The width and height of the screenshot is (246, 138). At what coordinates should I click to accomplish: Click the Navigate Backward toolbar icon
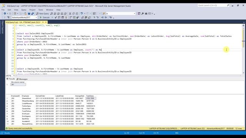tap(5, 14)
